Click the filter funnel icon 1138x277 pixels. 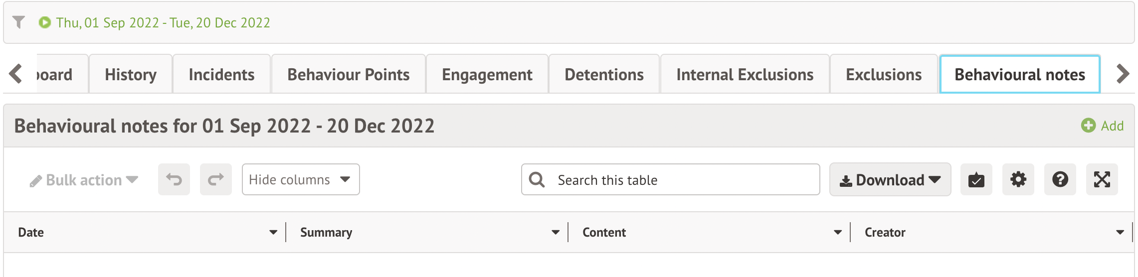click(18, 22)
